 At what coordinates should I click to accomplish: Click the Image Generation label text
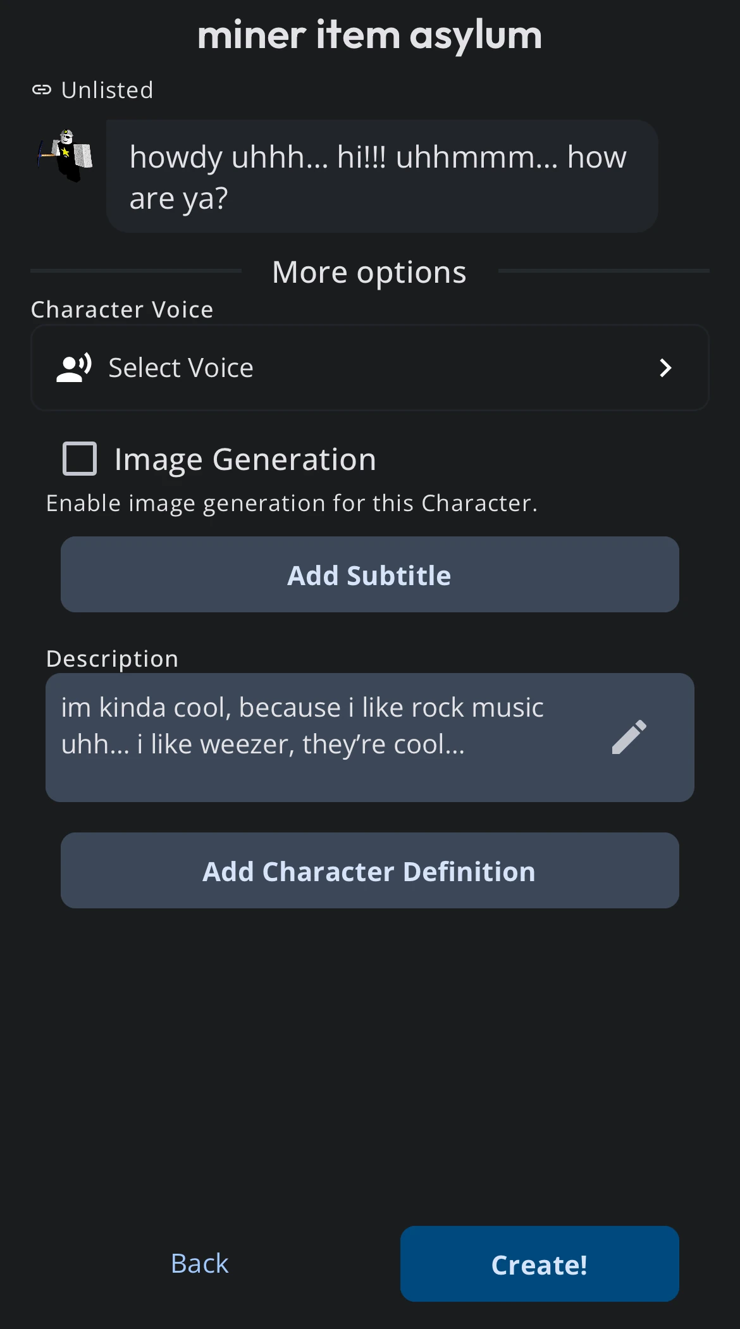[x=245, y=459]
